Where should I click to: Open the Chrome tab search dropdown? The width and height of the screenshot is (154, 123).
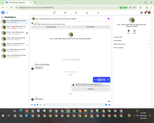(2, 2)
